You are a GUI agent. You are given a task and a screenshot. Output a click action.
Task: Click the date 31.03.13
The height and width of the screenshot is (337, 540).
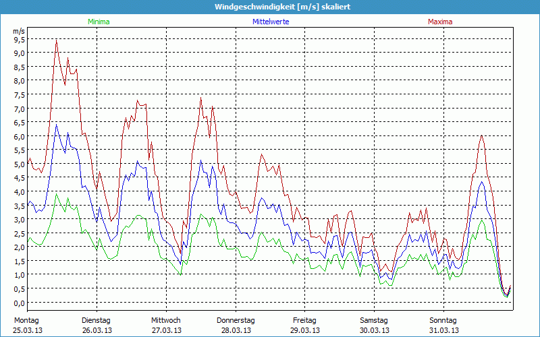pyautogui.click(x=444, y=330)
